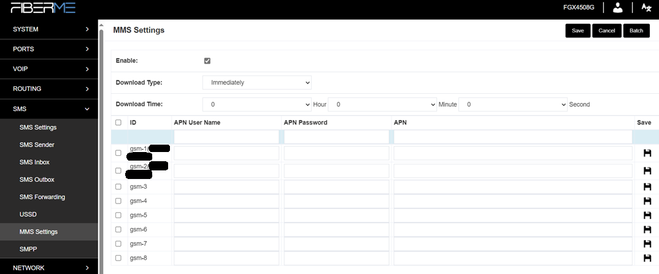
Task: Click the save disk icon for gsm-2
Action: pos(647,171)
